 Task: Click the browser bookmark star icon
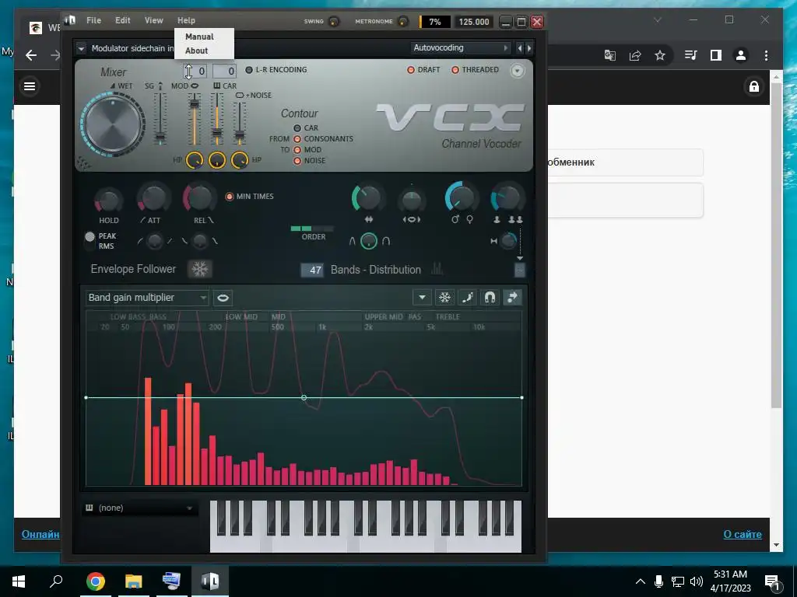click(x=660, y=55)
